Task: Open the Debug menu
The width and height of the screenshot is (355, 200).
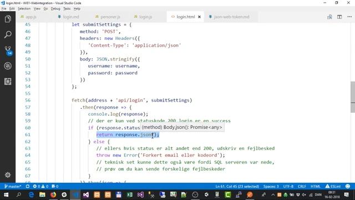Action: [x=55, y=9]
